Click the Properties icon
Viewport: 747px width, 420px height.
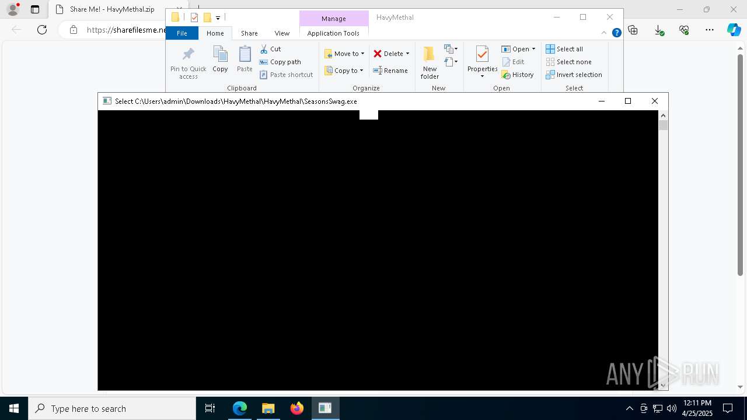click(x=482, y=54)
